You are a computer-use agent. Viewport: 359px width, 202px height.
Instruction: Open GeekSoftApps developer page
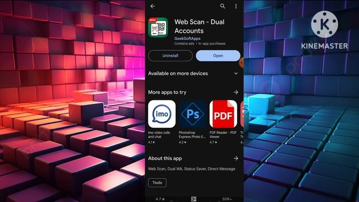click(x=187, y=39)
